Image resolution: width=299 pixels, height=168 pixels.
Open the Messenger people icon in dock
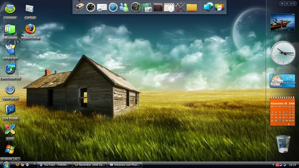(x=124, y=7)
